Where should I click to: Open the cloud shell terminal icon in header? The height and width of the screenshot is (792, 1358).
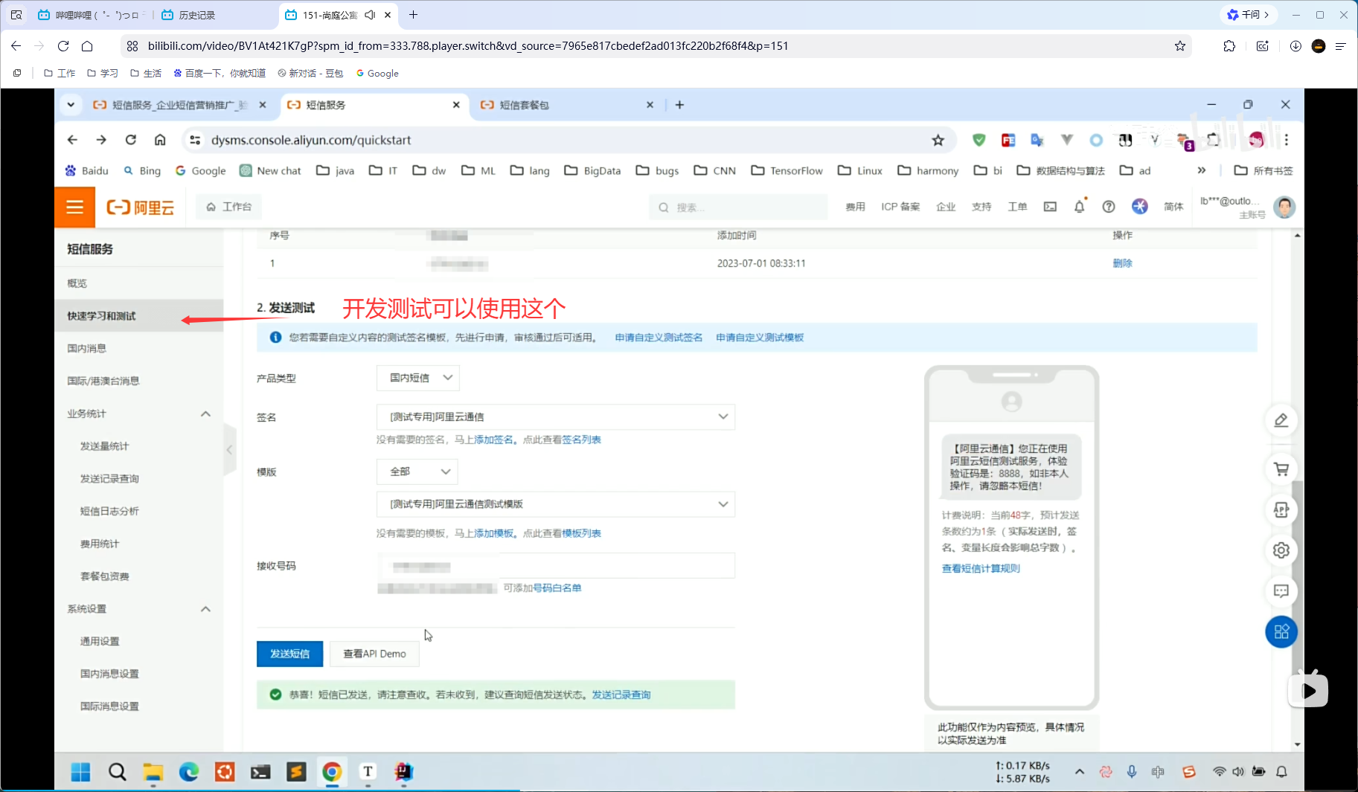coord(1050,207)
